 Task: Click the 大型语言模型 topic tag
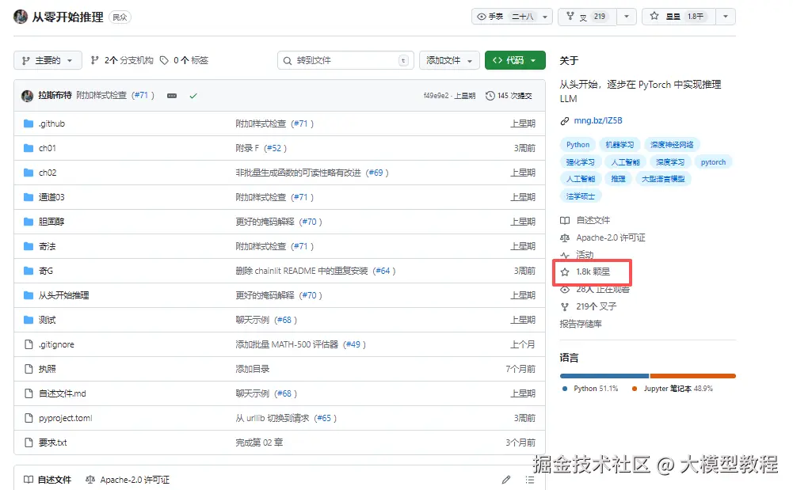click(x=663, y=179)
